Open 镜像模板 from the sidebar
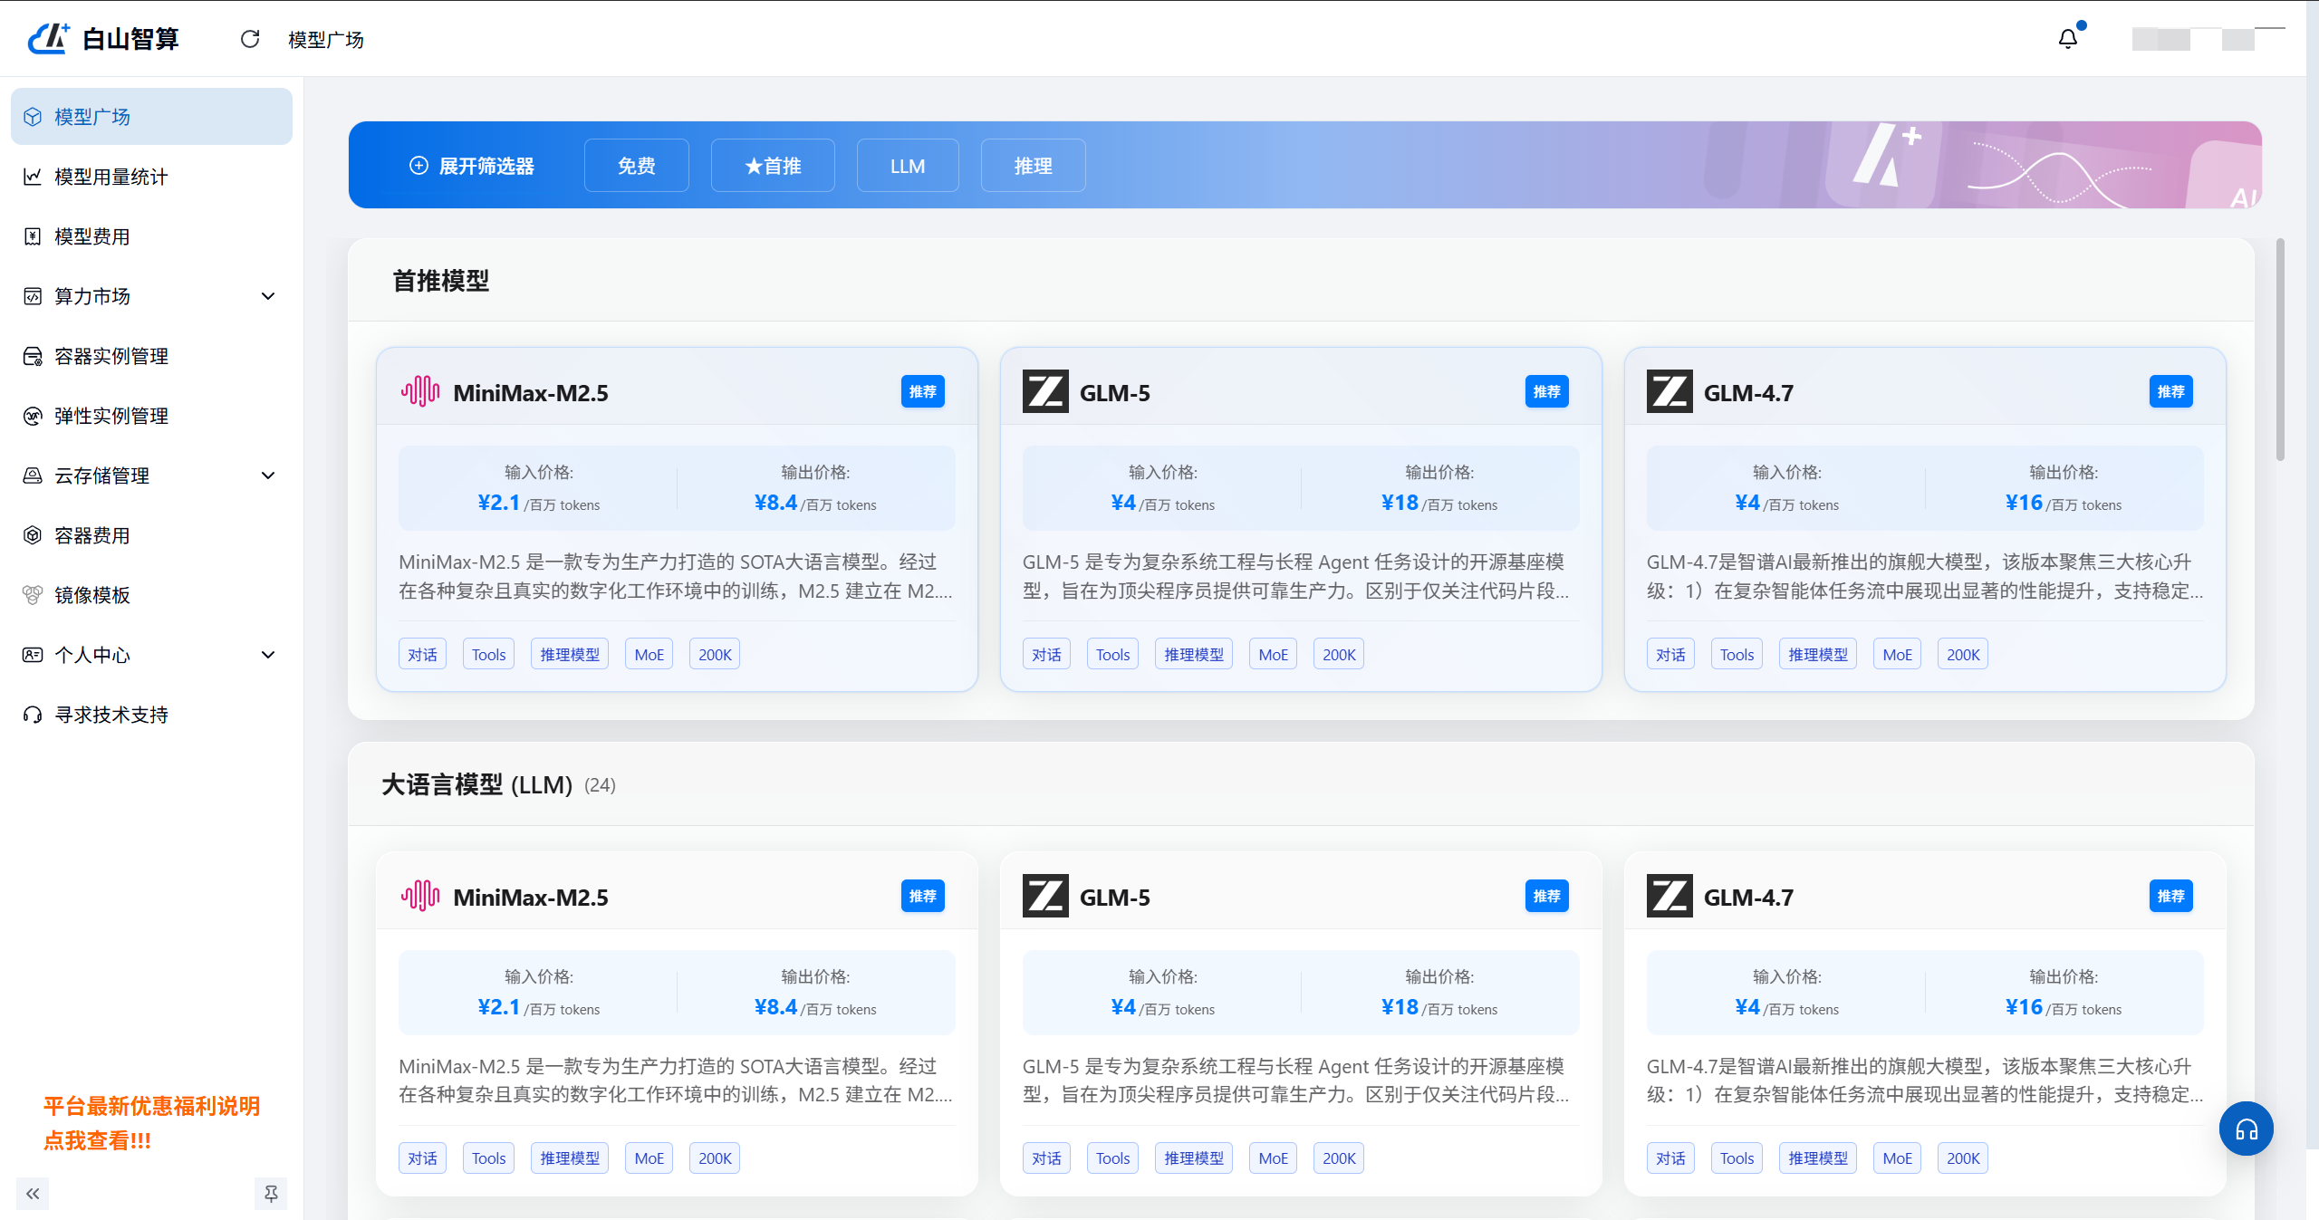 click(x=151, y=595)
